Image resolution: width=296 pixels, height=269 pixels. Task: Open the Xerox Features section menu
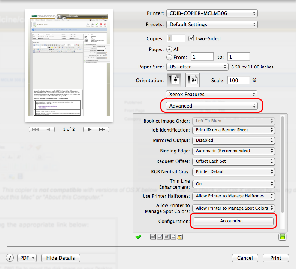coord(212,95)
